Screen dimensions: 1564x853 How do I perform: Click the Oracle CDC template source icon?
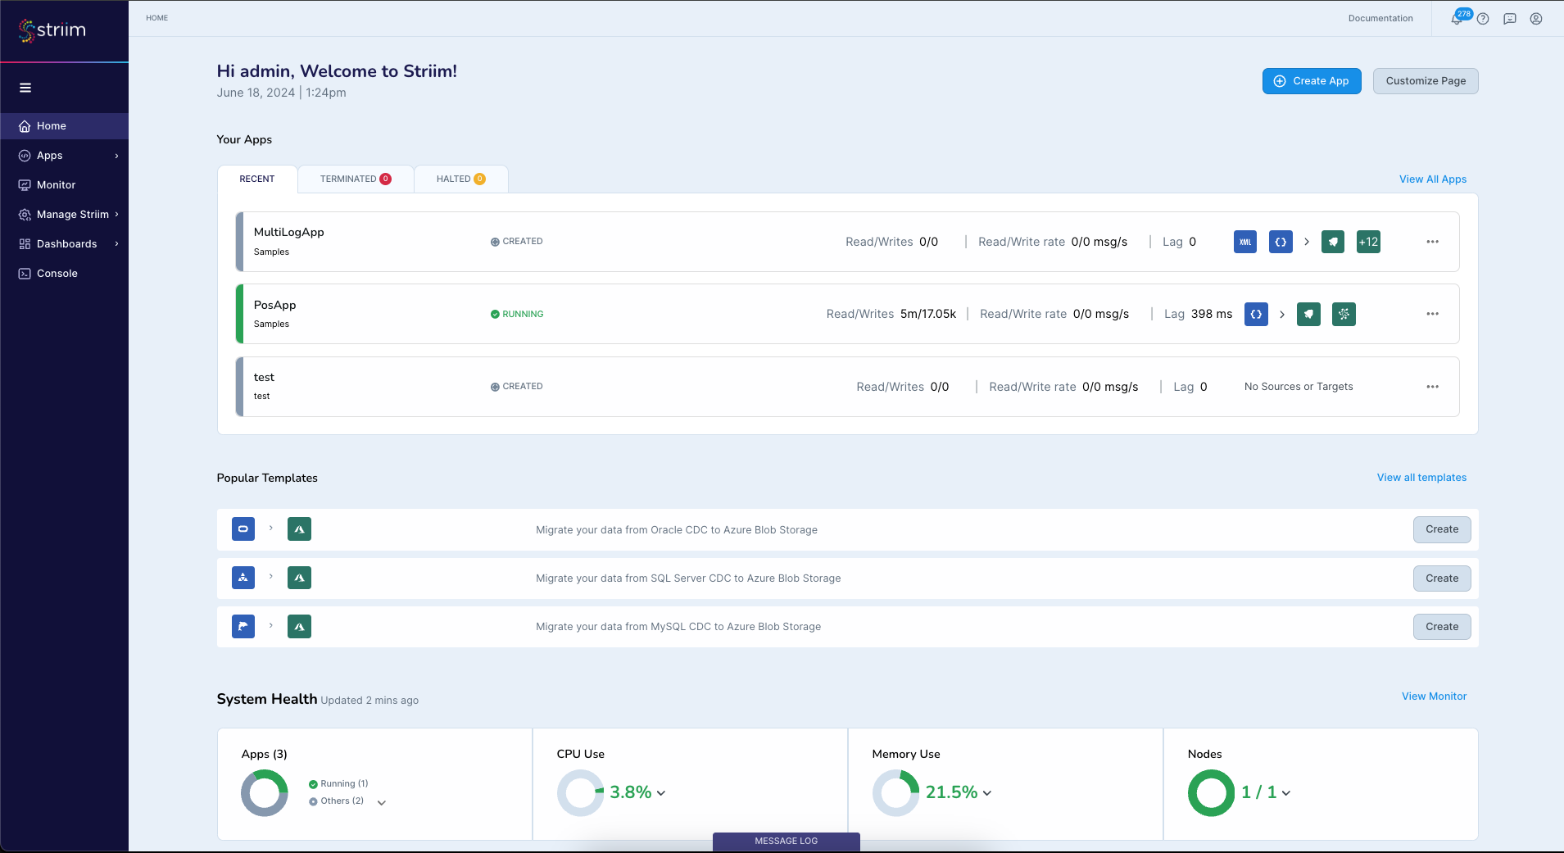coord(243,529)
